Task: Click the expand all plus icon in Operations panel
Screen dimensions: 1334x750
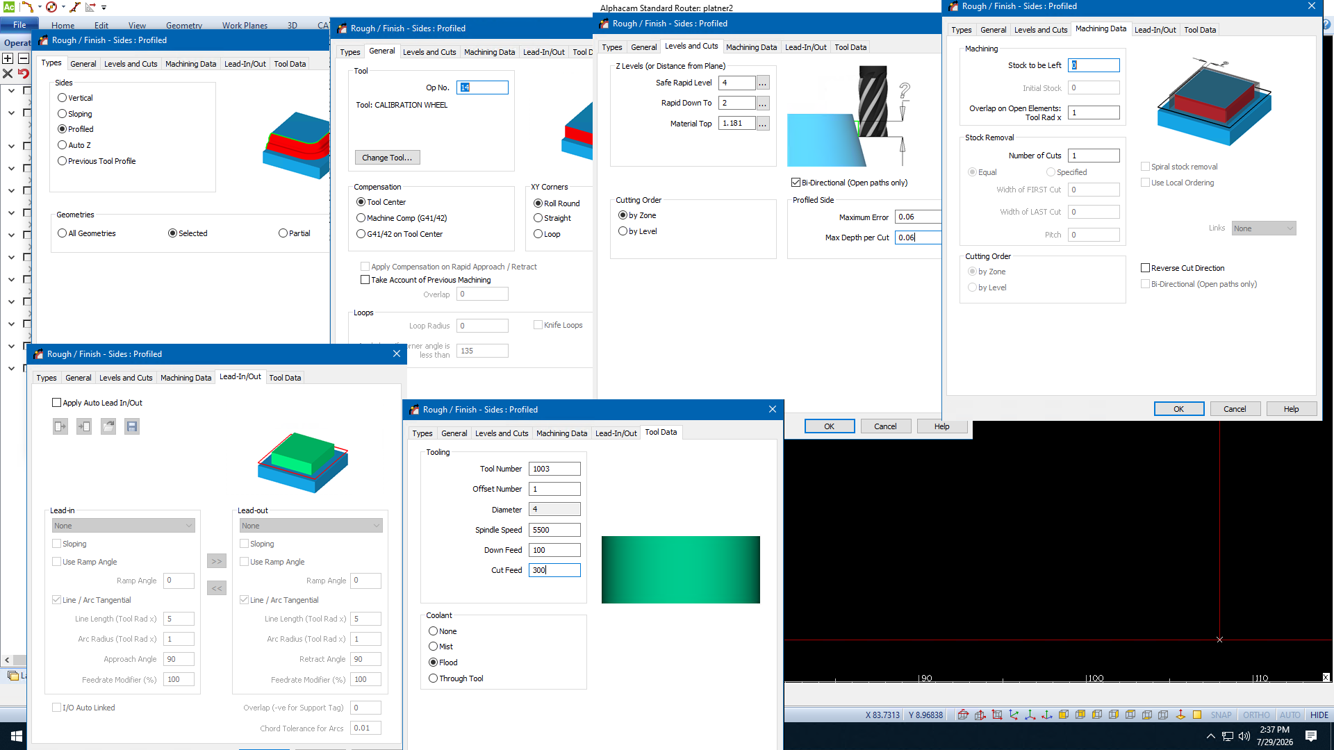Action: [8, 58]
